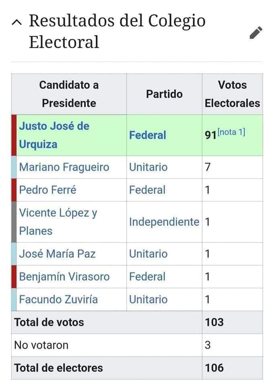Open the Benjamín Virasoro article link
The image size is (274, 386).
[x=64, y=277]
